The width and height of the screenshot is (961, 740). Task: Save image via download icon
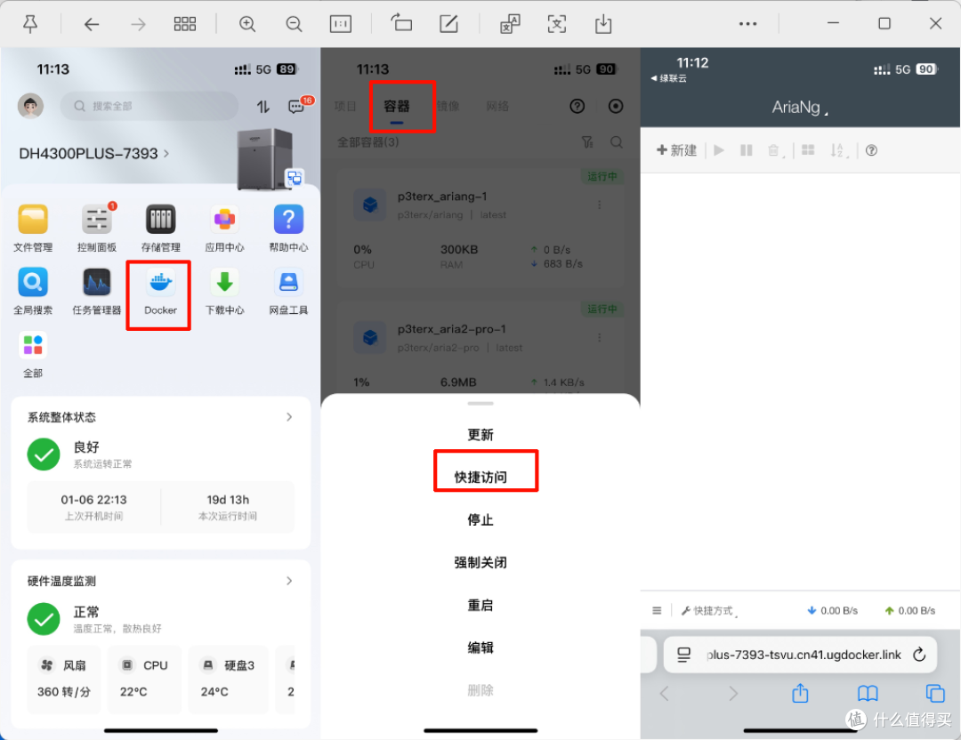point(603,24)
